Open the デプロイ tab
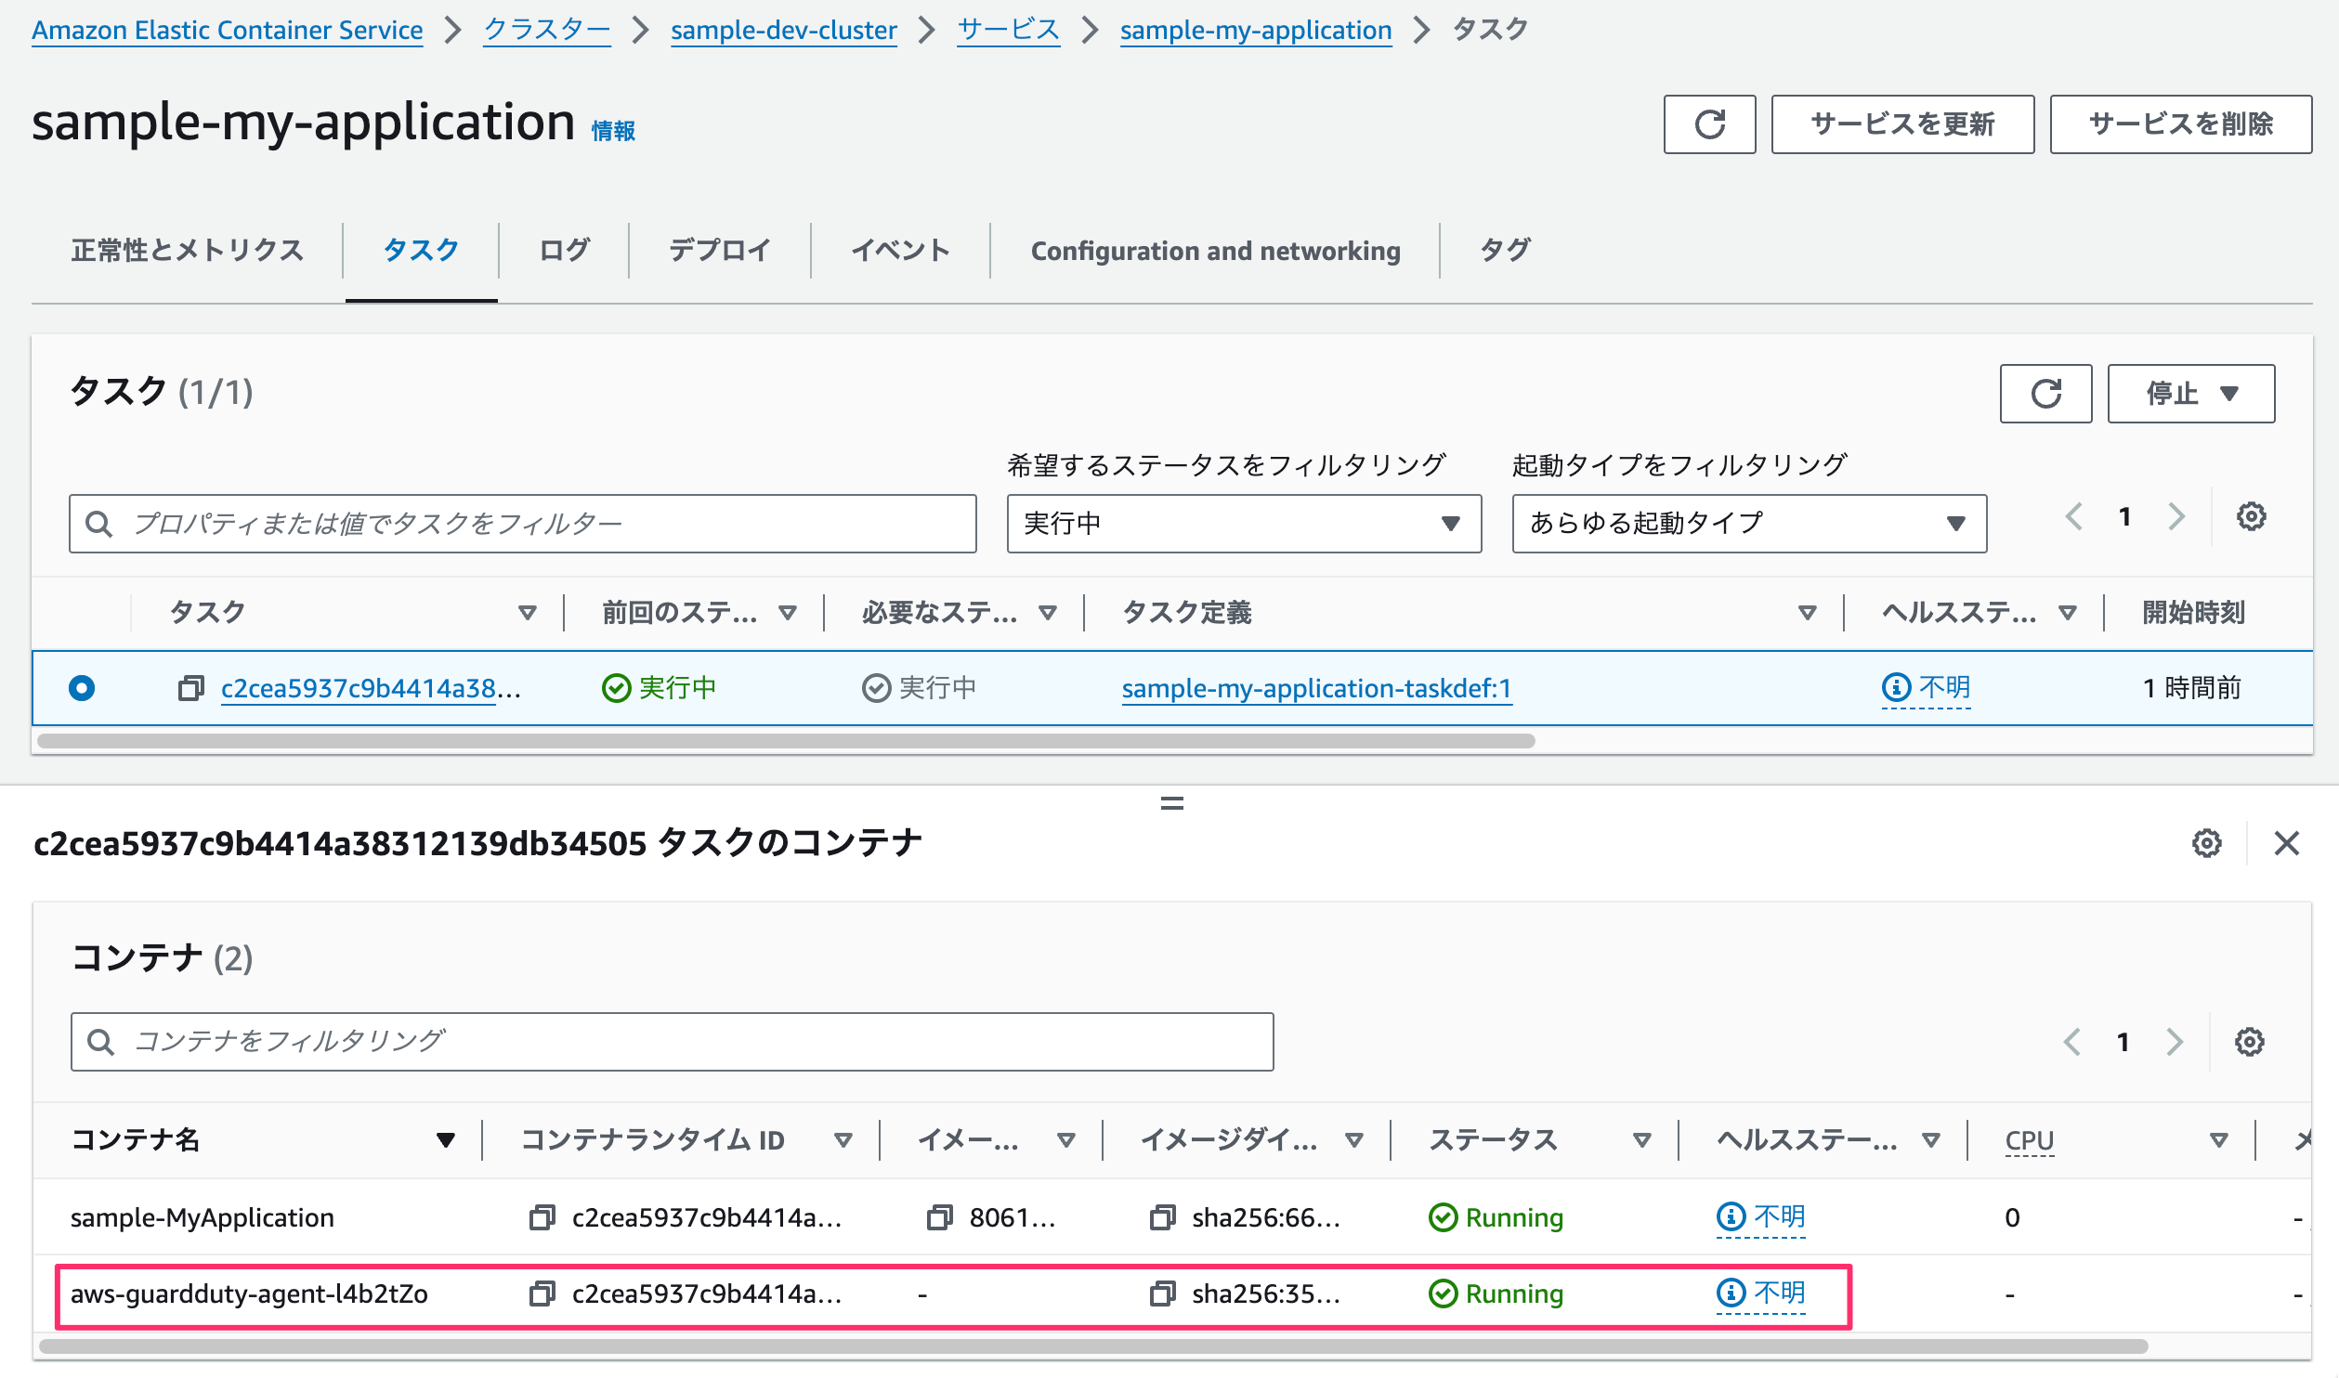 coord(720,251)
